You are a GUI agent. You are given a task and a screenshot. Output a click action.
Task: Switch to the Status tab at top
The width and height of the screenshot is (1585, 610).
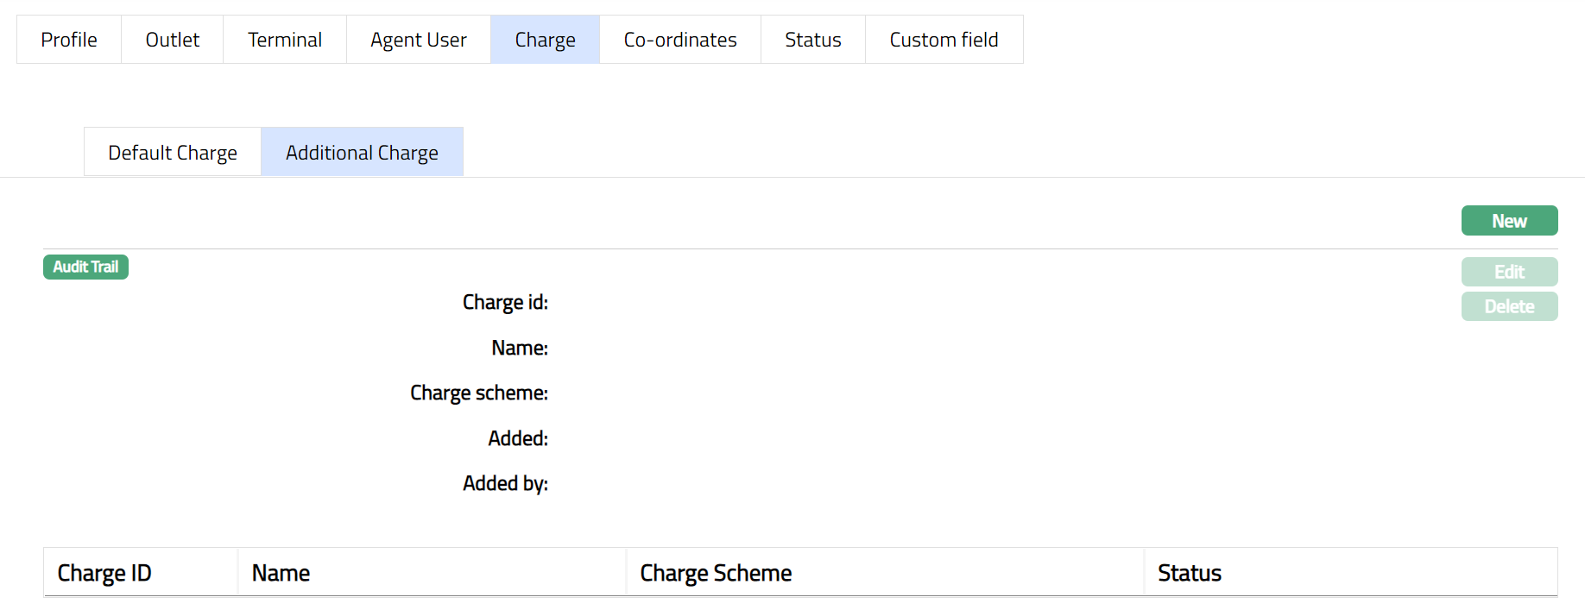point(813,40)
